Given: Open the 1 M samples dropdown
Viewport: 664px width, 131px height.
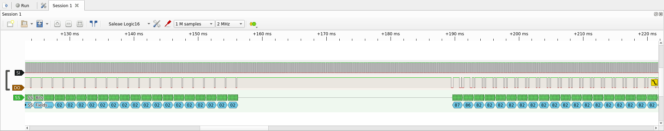Looking at the screenshot, I should point(194,24).
